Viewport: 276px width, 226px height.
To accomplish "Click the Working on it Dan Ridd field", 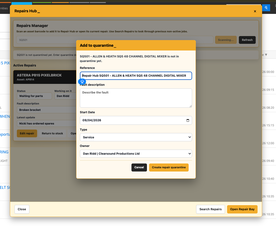I will click(65, 96).
